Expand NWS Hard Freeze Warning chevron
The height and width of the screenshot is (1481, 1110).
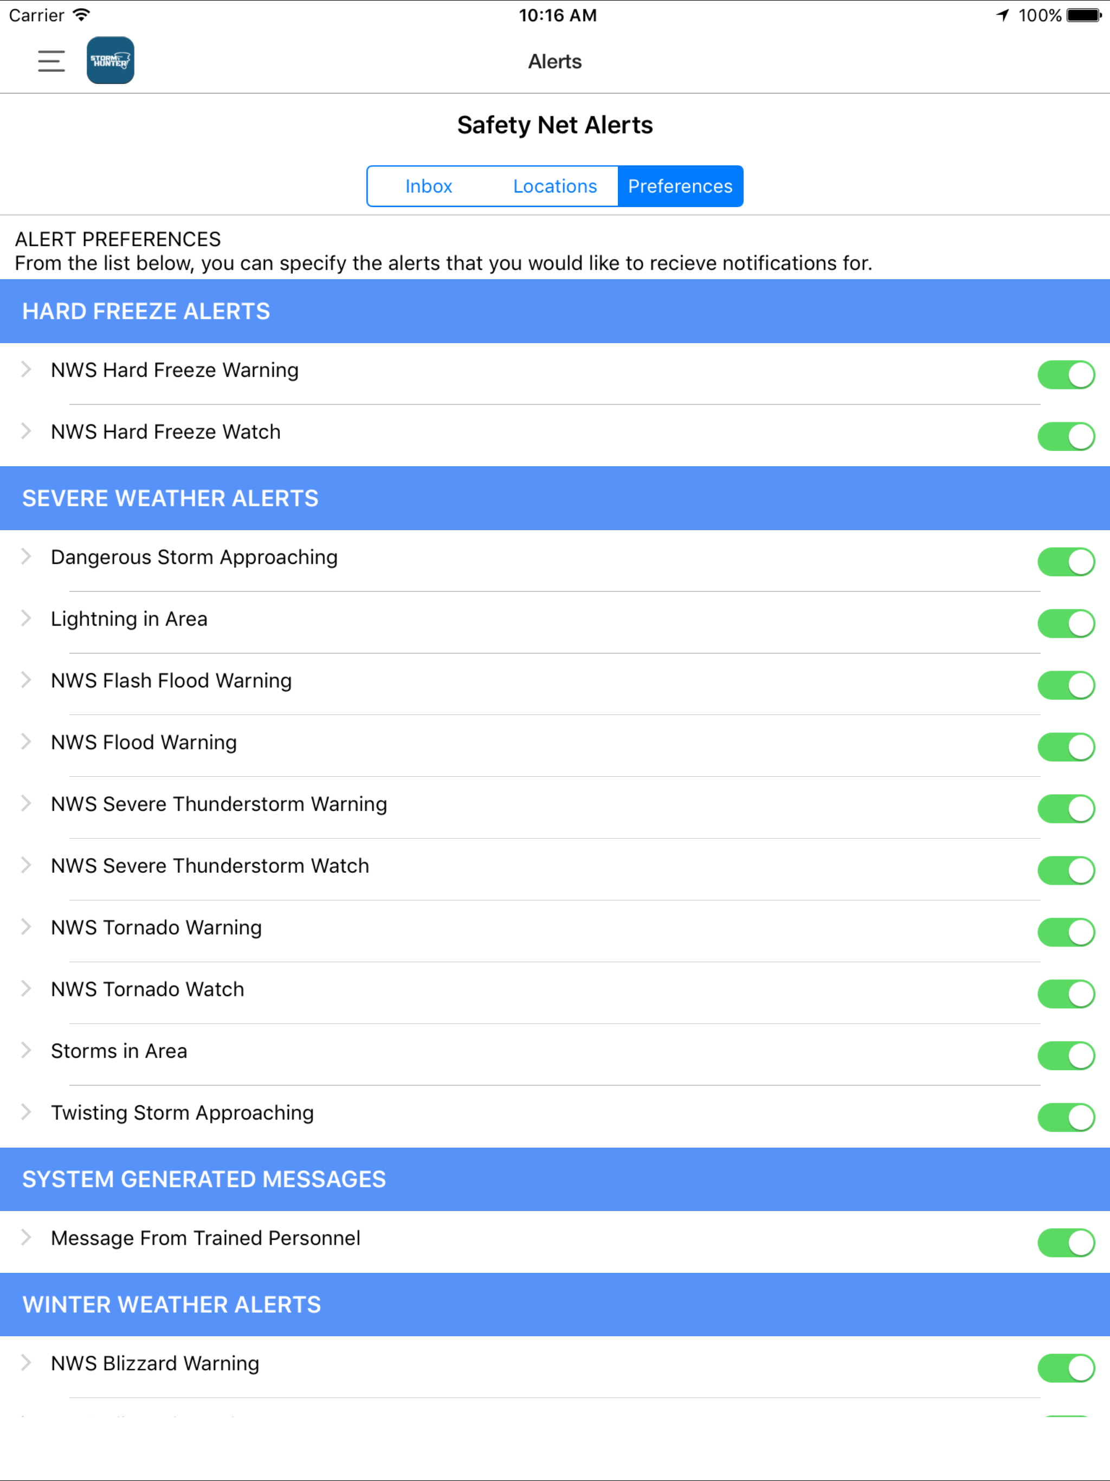point(26,369)
